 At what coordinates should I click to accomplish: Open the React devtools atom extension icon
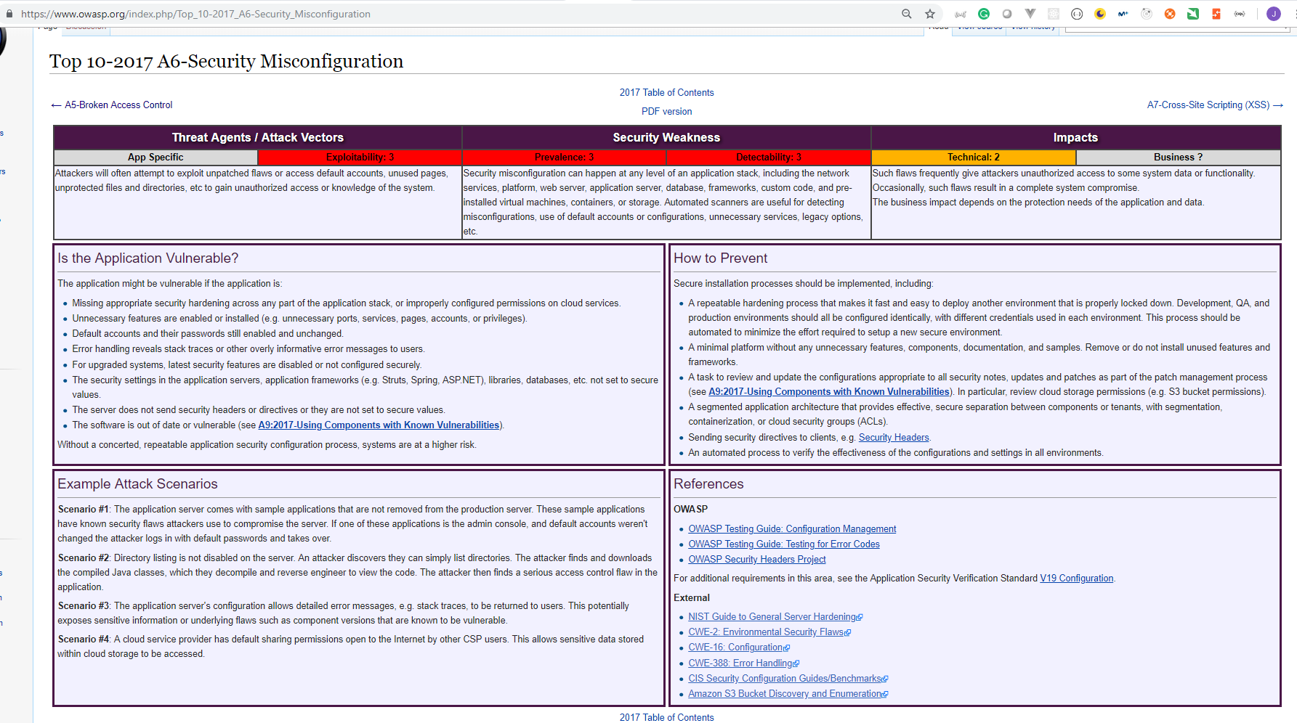tap(1054, 14)
